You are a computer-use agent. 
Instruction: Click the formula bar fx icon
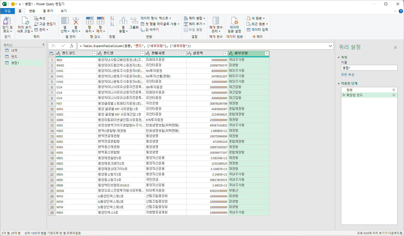[72, 46]
